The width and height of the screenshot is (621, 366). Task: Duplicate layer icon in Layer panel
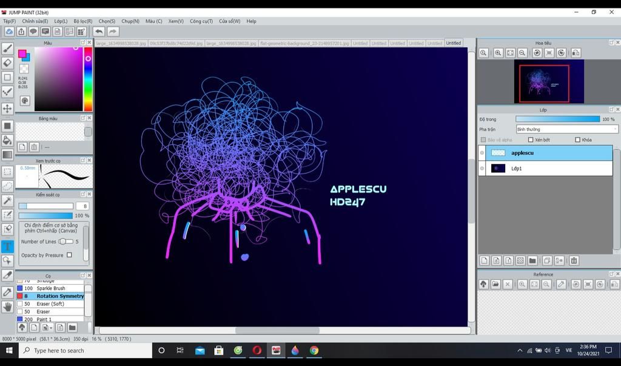(x=547, y=260)
